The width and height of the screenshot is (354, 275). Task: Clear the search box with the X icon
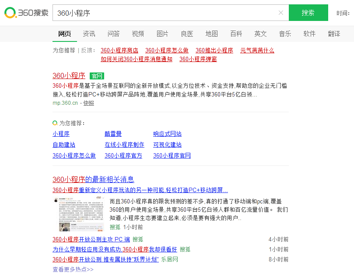(x=281, y=13)
